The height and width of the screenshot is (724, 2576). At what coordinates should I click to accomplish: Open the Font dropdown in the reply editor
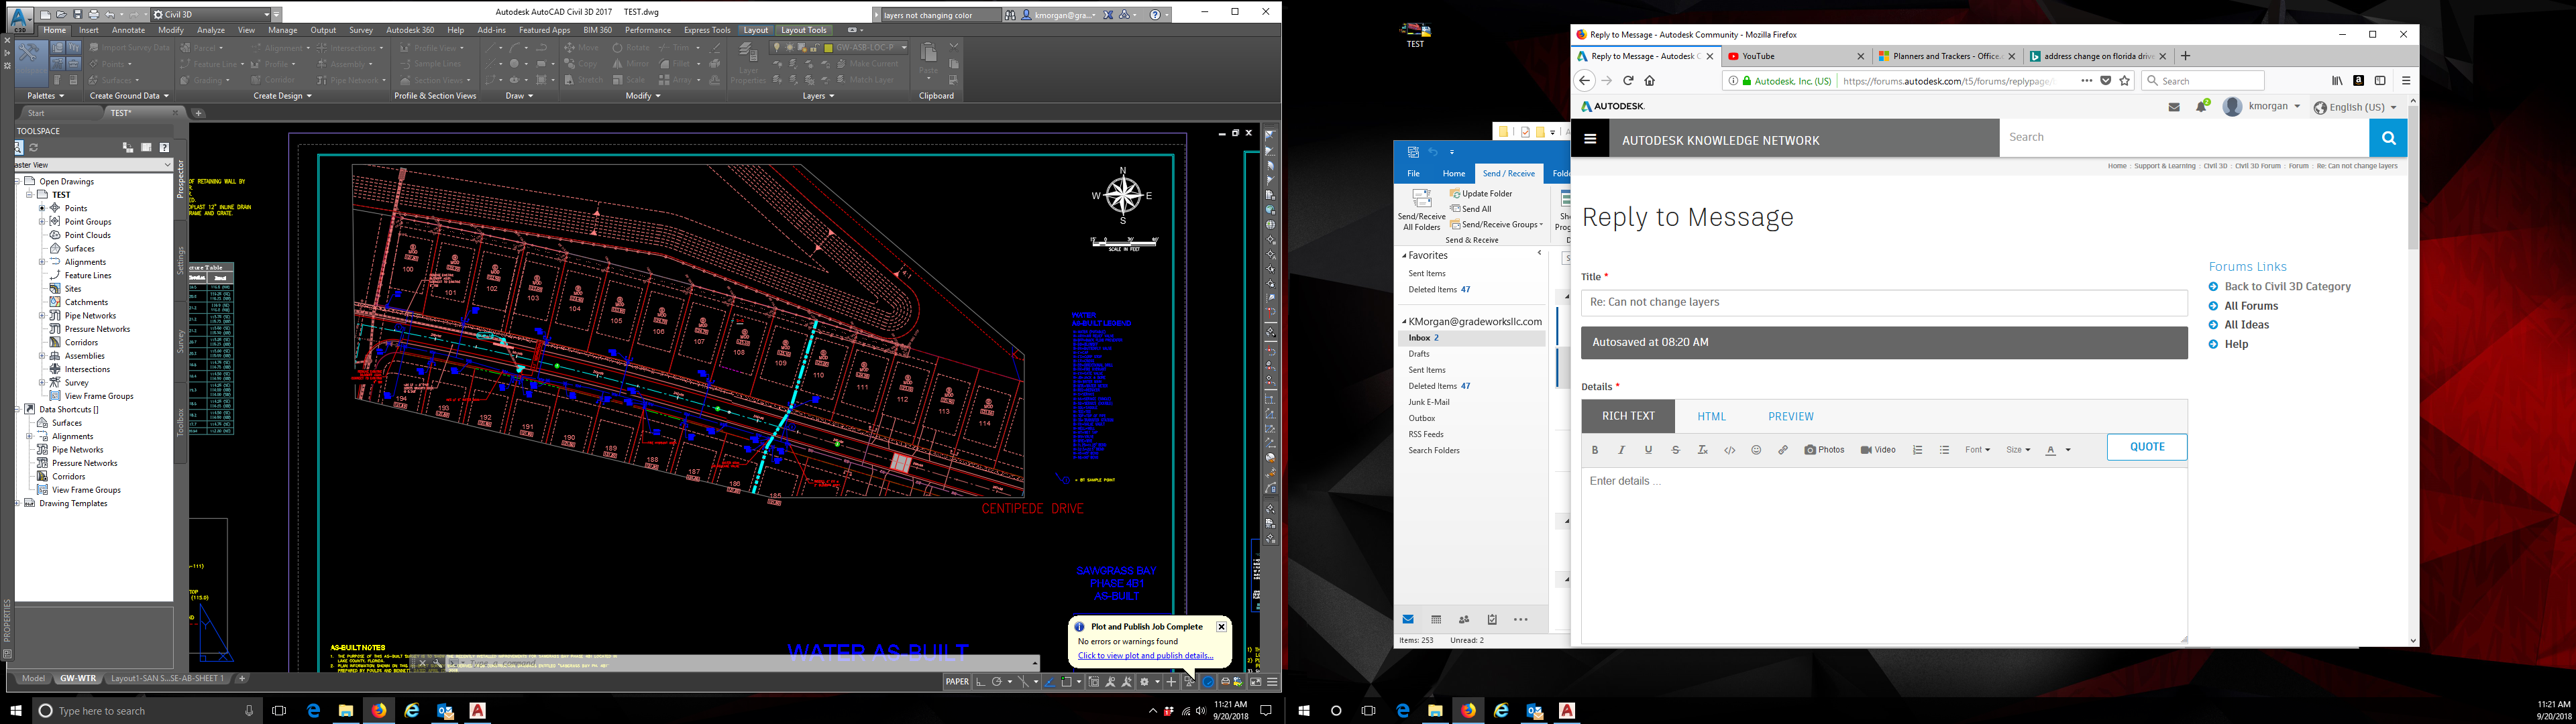click(1977, 449)
